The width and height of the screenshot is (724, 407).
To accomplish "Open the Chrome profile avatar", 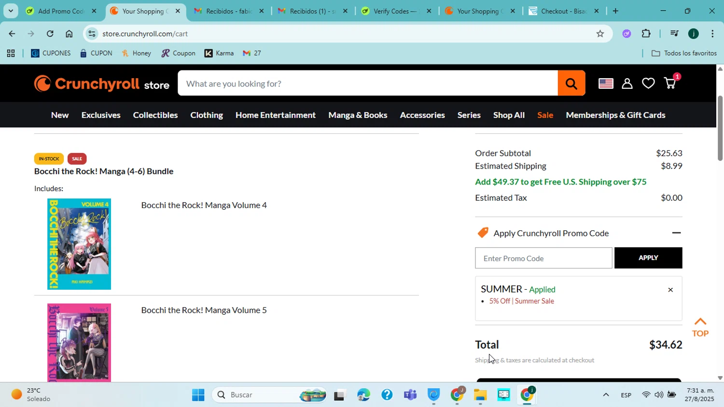I will (x=694, y=34).
